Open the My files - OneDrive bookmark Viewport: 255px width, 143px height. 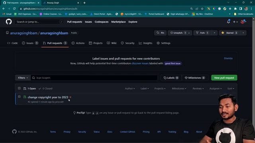(202, 14)
